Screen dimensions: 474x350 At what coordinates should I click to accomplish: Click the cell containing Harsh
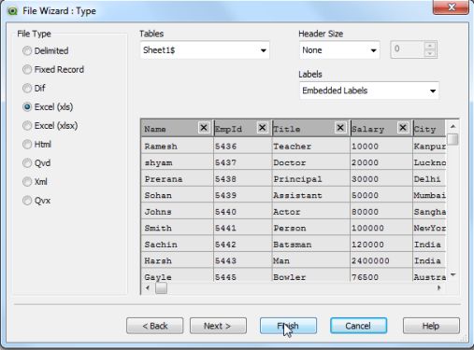(177, 260)
